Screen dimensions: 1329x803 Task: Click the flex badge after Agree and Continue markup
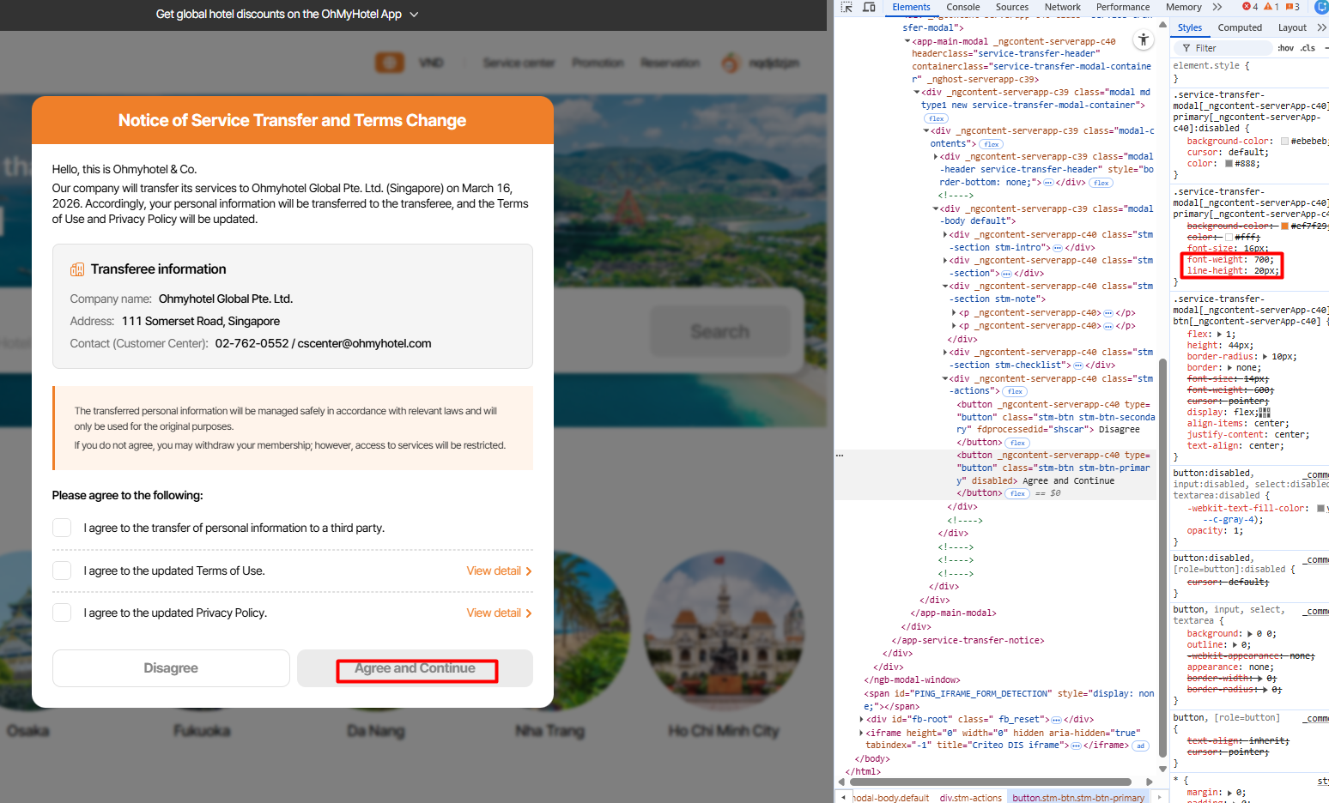(1017, 493)
